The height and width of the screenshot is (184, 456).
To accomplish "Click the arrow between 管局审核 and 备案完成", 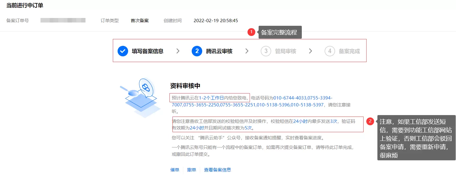I will coord(310,51).
